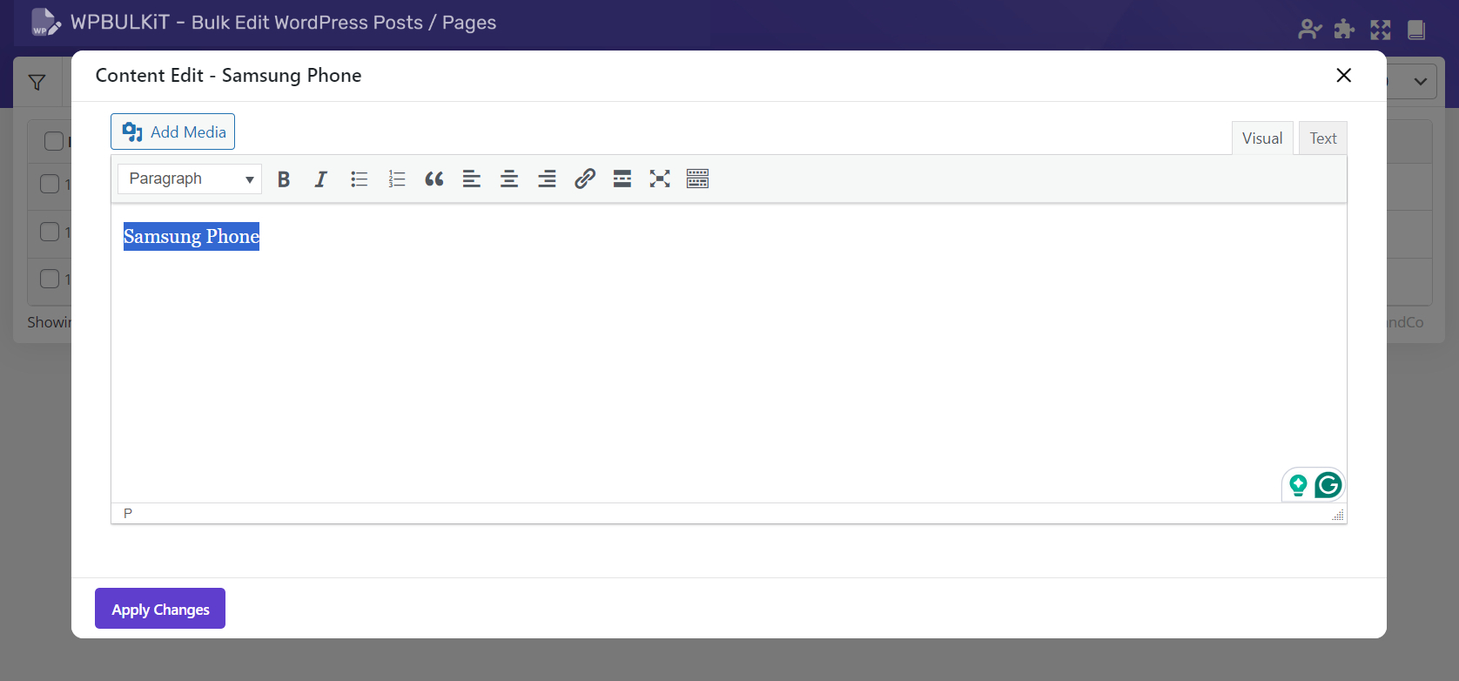The width and height of the screenshot is (1459, 681).
Task: Align text to the right
Action: 547,179
